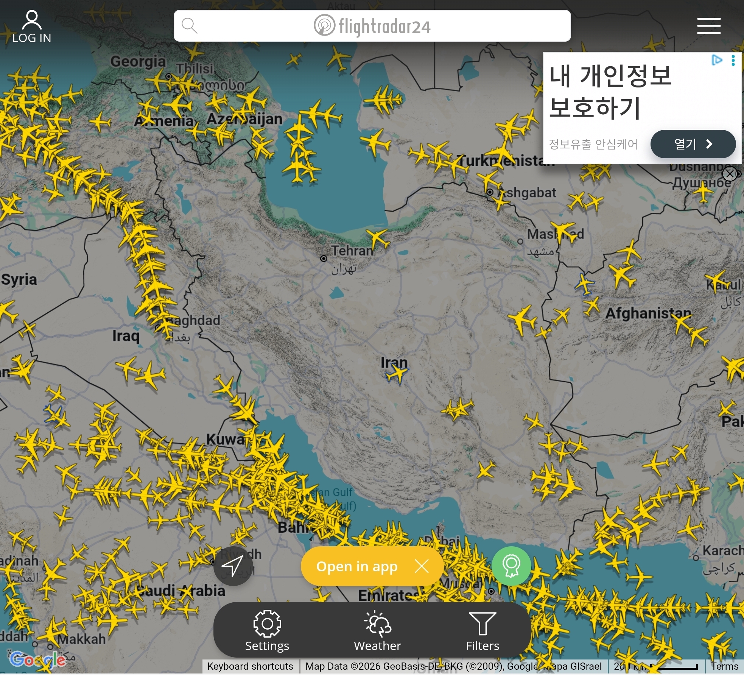The width and height of the screenshot is (744, 675).
Task: Open the hamburger menu
Action: pos(708,26)
